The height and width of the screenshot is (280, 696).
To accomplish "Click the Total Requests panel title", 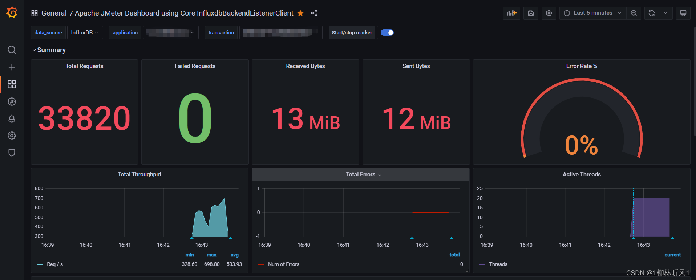I will [x=84, y=66].
